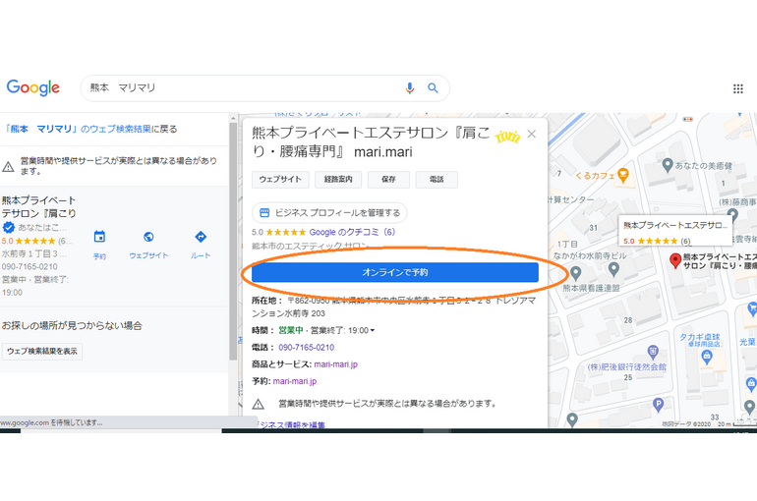Open 商品とサービス mari-mari.jp link
The image size is (757, 501).
tap(335, 364)
